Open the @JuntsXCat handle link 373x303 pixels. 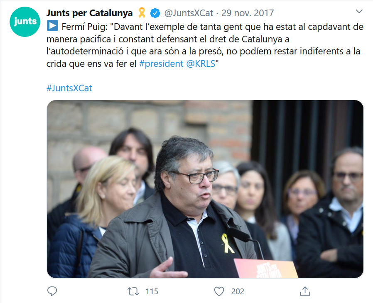pos(189,13)
